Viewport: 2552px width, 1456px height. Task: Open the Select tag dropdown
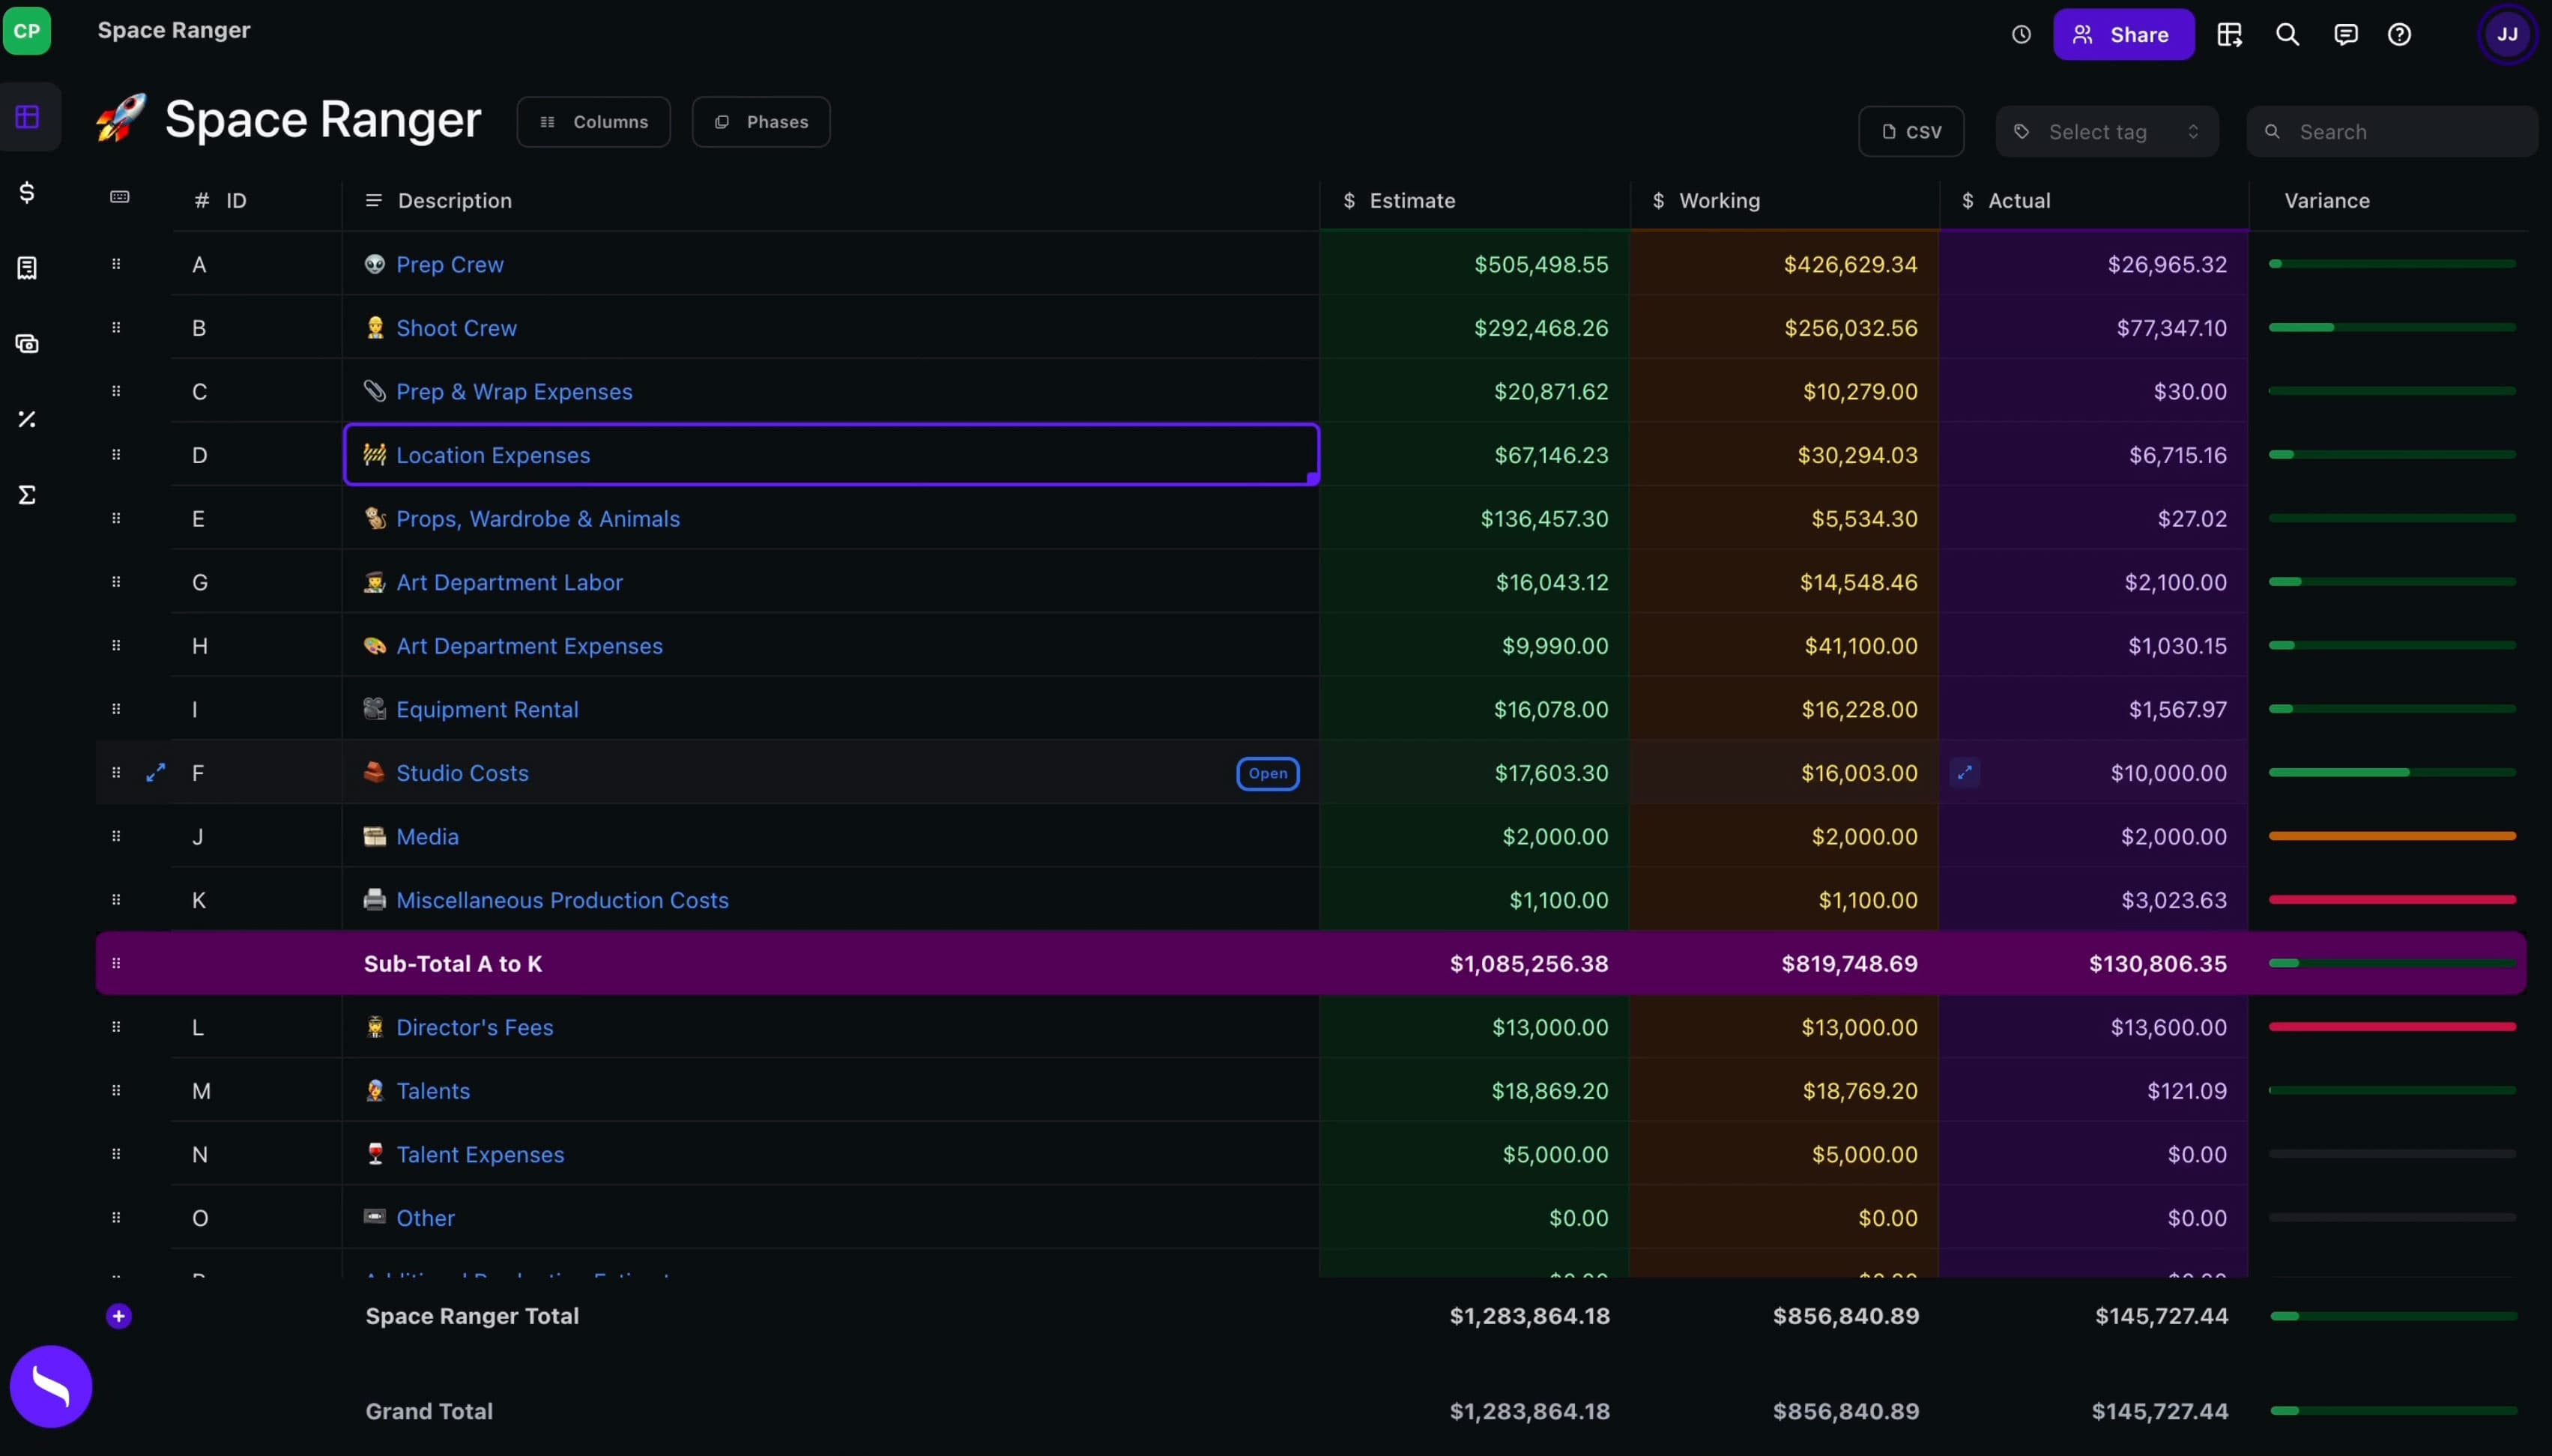click(x=2106, y=132)
